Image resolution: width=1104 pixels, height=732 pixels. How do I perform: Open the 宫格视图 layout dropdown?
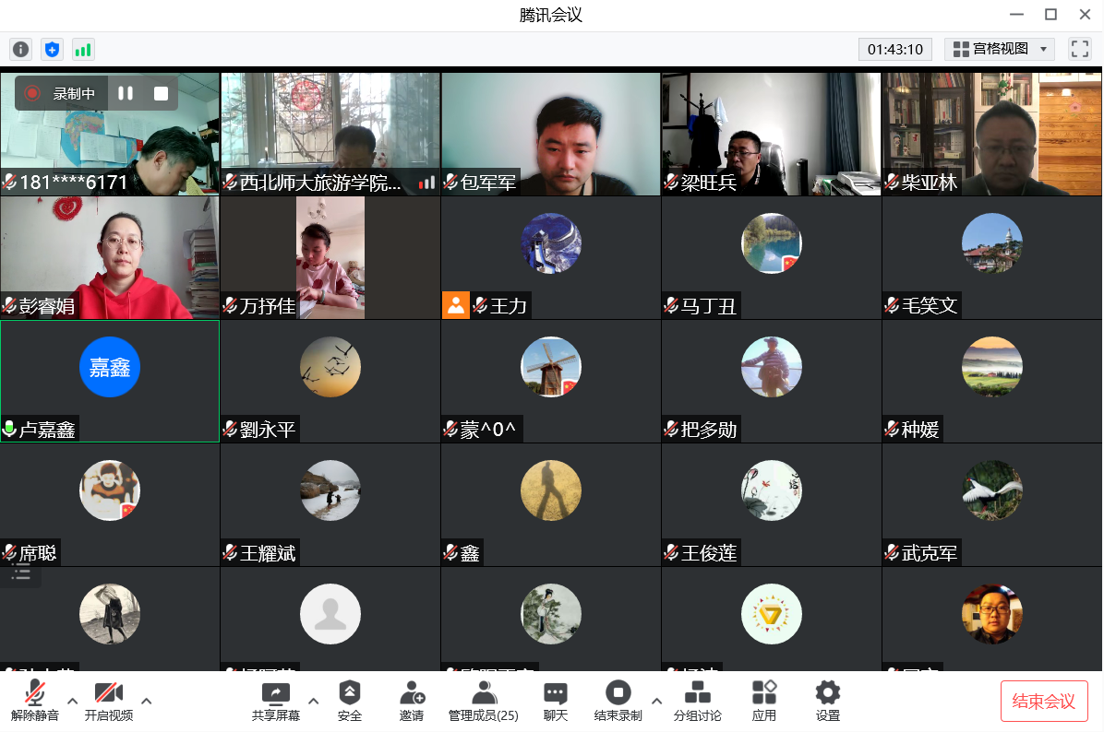[1000, 49]
